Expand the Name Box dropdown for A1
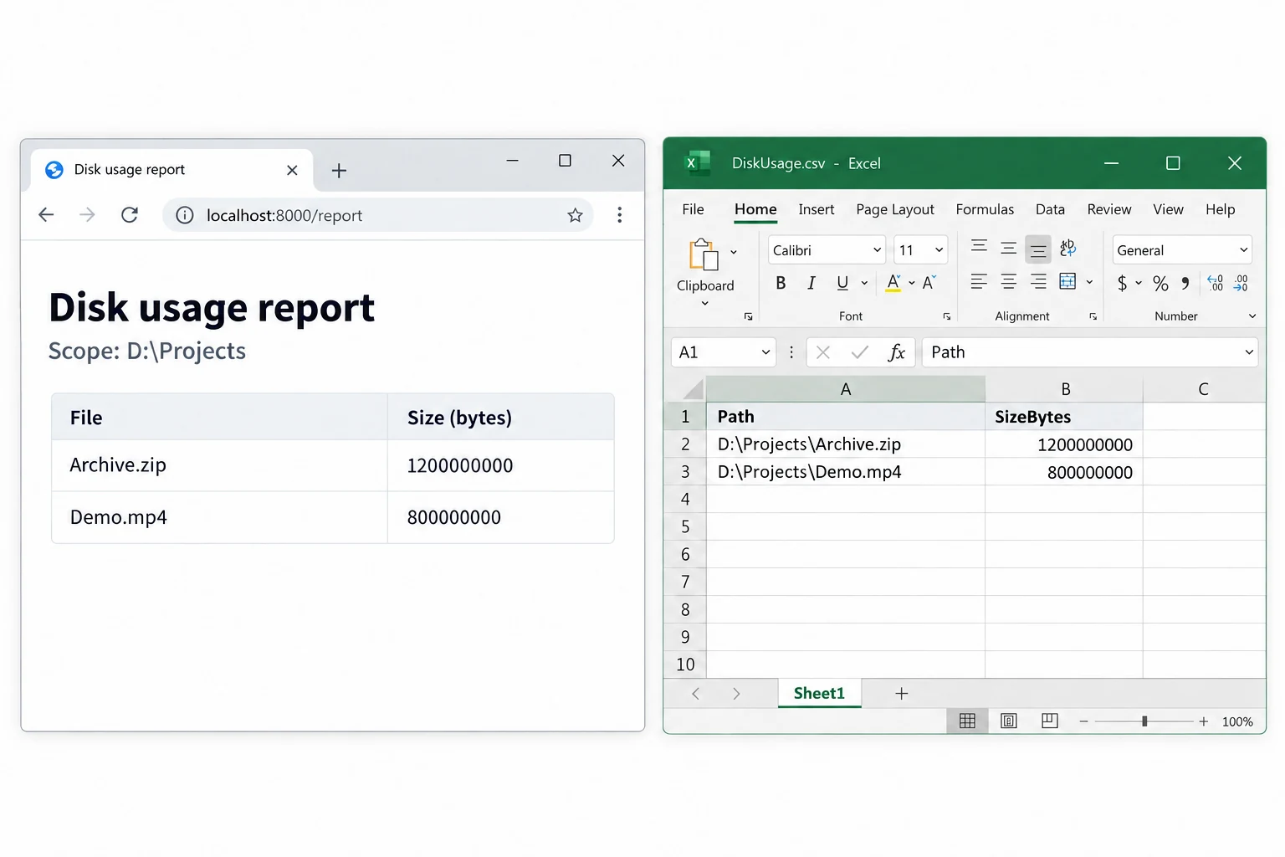The height and width of the screenshot is (857, 1285). (765, 352)
